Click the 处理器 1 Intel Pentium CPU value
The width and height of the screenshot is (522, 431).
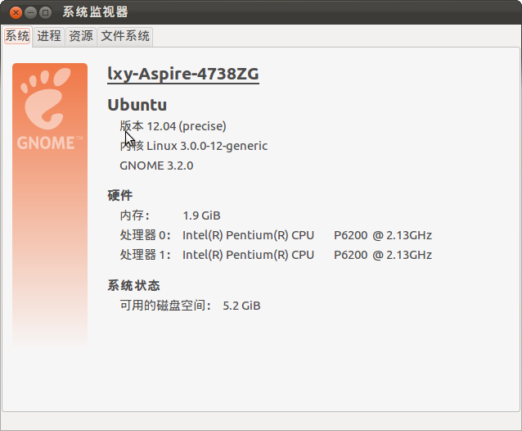307,255
